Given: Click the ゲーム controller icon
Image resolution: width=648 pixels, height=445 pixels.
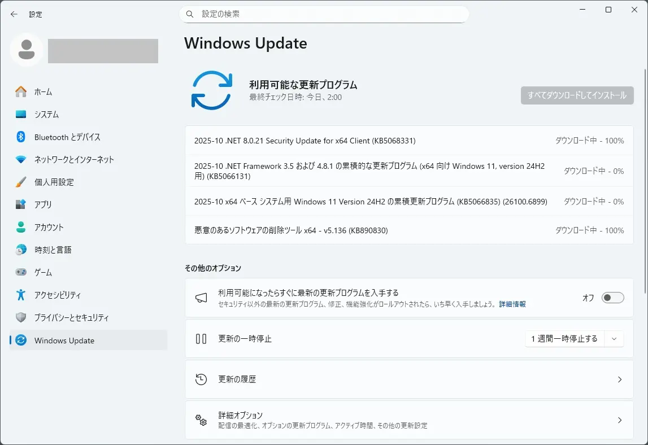Looking at the screenshot, I should point(21,272).
